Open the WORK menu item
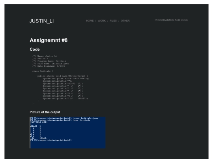 102,21
